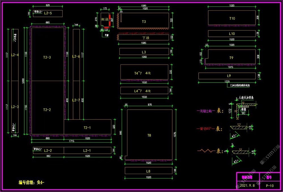Click the T10 panel label

[x=232, y=18]
